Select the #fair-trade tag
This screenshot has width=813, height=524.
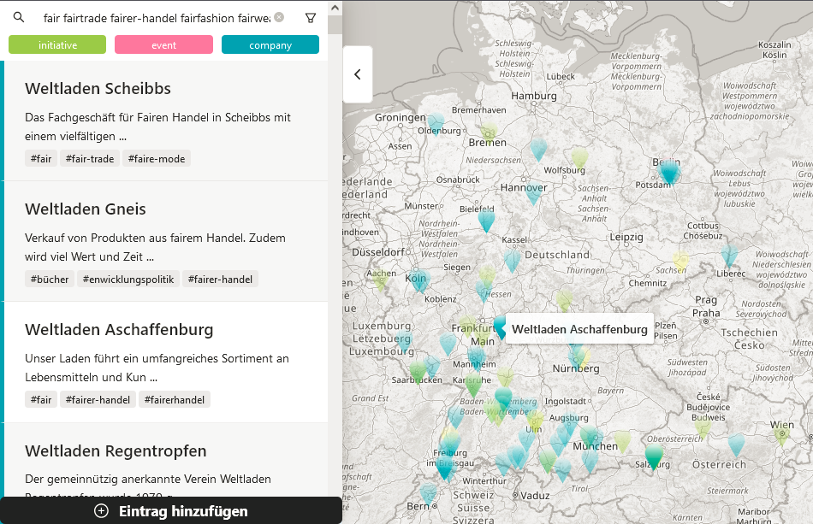pyautogui.click(x=90, y=158)
